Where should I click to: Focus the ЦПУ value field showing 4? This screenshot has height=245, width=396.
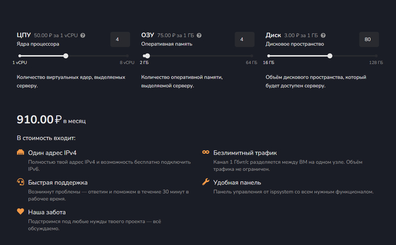click(x=118, y=40)
